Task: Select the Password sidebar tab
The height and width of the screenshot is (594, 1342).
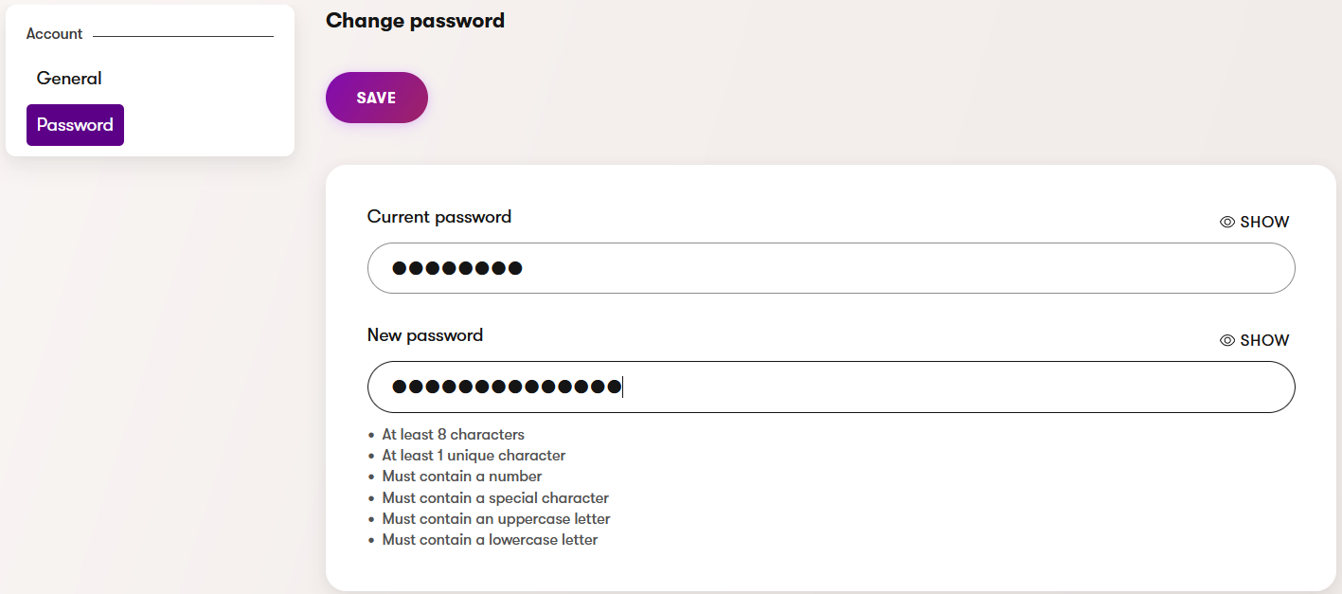Action: (x=75, y=125)
